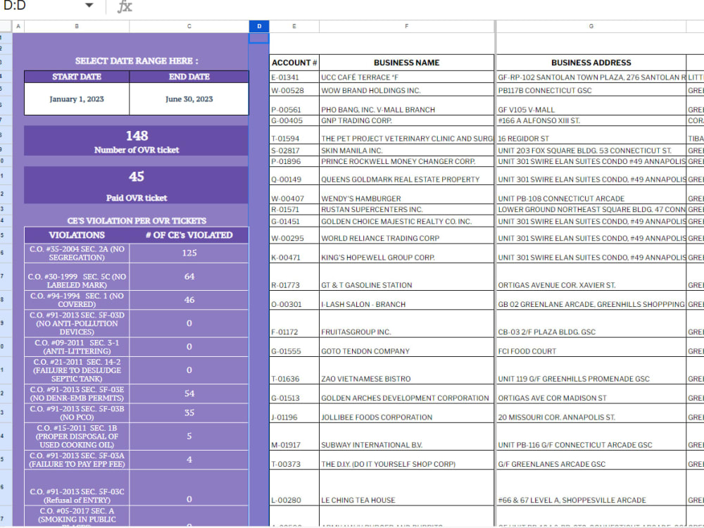Click LE CHING TEA HOUSE cell
The height and width of the screenshot is (528, 704).
pos(407,488)
